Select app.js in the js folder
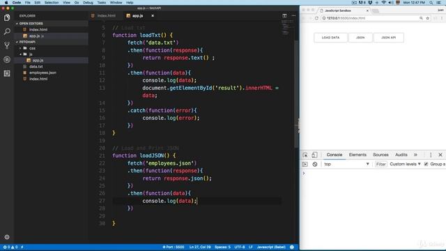 38,61
